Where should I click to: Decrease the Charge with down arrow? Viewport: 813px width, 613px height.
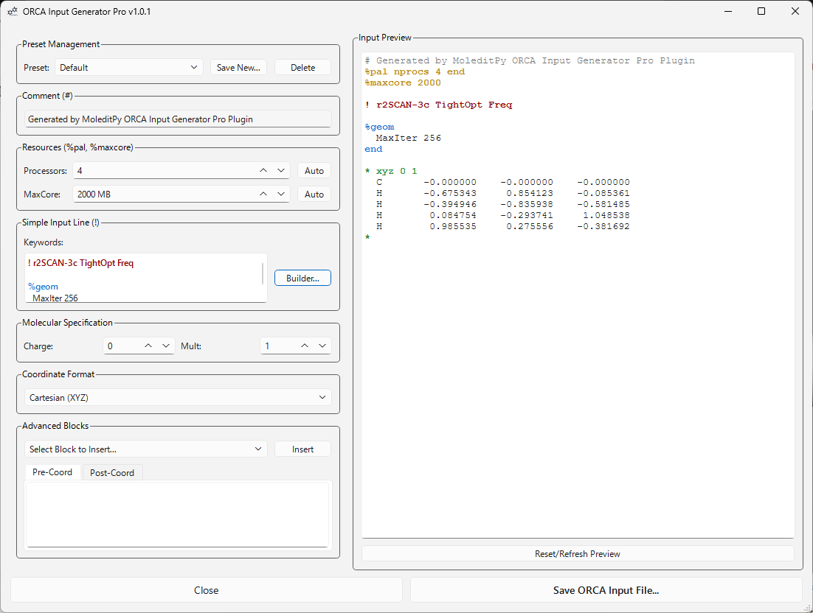[166, 346]
